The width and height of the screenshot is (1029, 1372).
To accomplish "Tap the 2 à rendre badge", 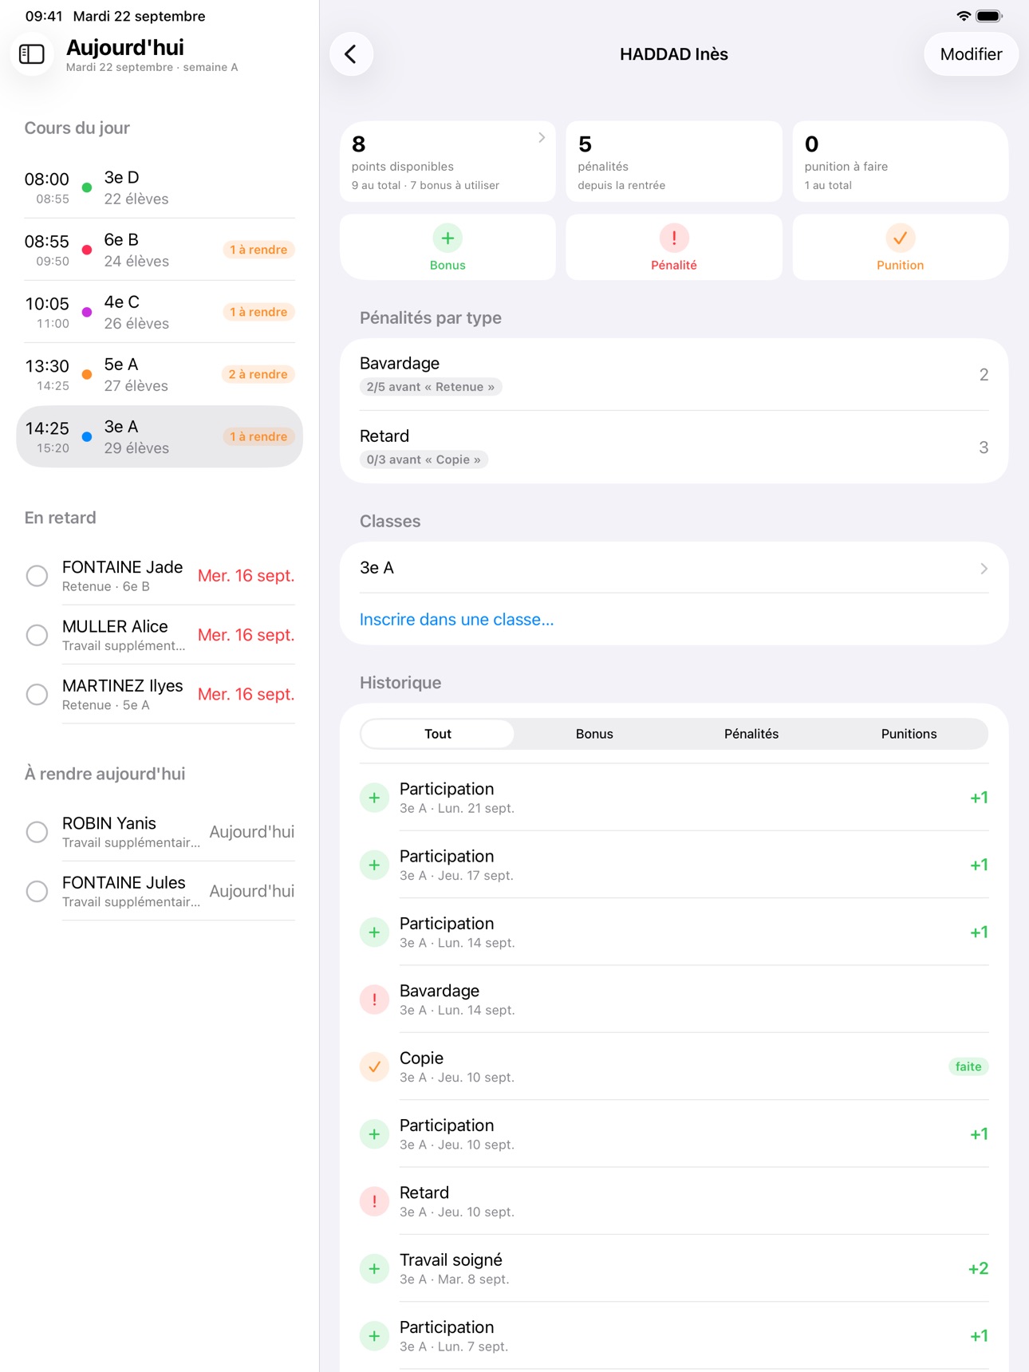I will pyautogui.click(x=258, y=374).
